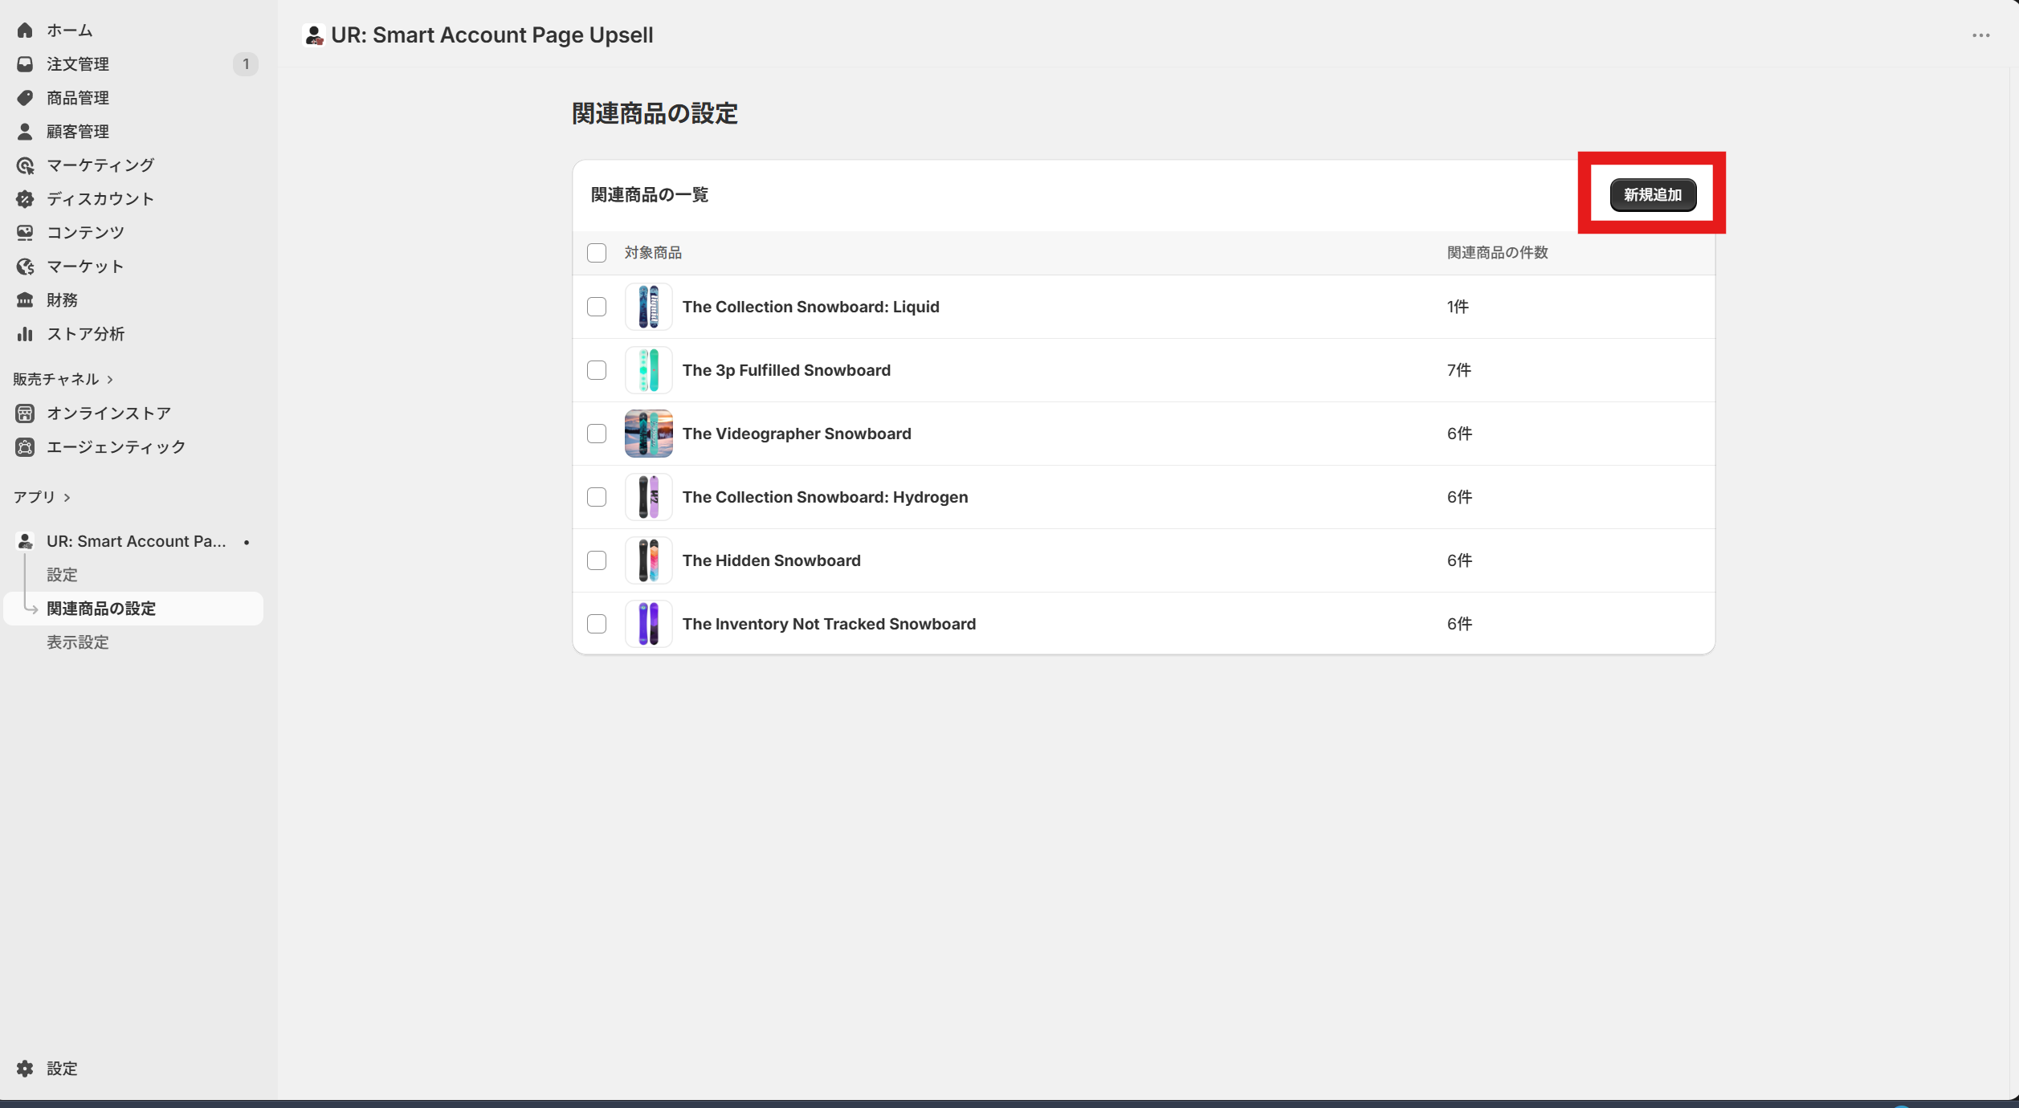Click the orders (注文管理) inbox icon
The height and width of the screenshot is (1108, 2019).
(x=25, y=63)
